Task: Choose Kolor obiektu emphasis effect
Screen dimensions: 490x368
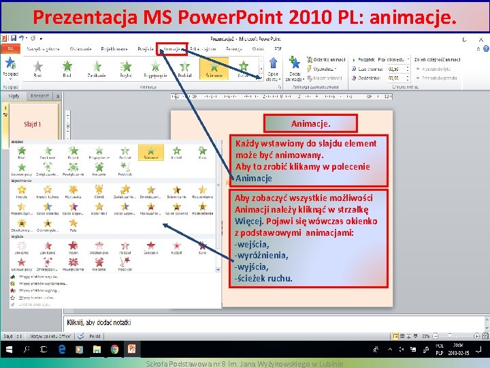Action: pyautogui.click(x=48, y=209)
